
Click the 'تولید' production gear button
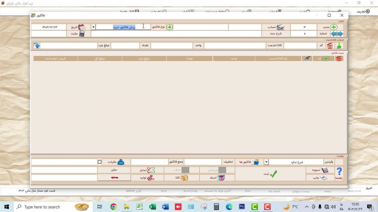coord(147,178)
